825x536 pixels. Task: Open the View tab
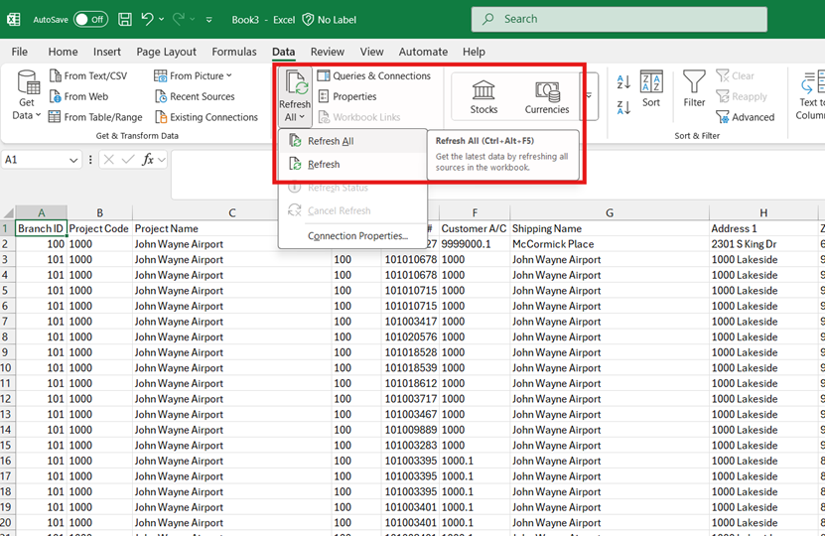(x=371, y=52)
